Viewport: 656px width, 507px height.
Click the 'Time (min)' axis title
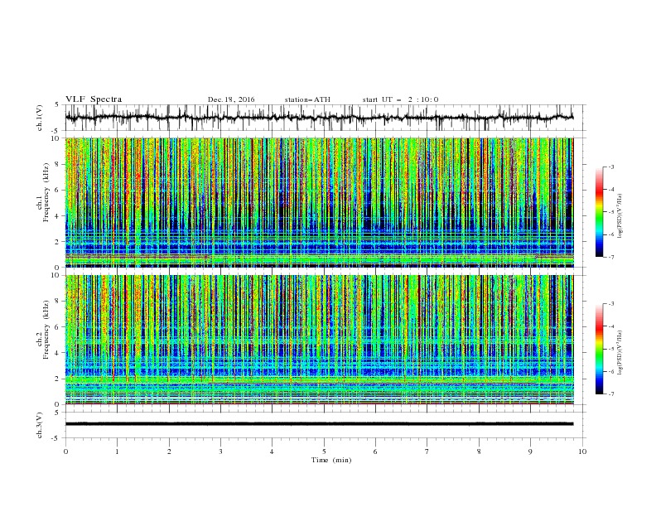click(331, 460)
